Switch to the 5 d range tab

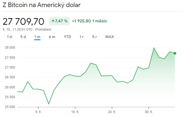pos(23,37)
